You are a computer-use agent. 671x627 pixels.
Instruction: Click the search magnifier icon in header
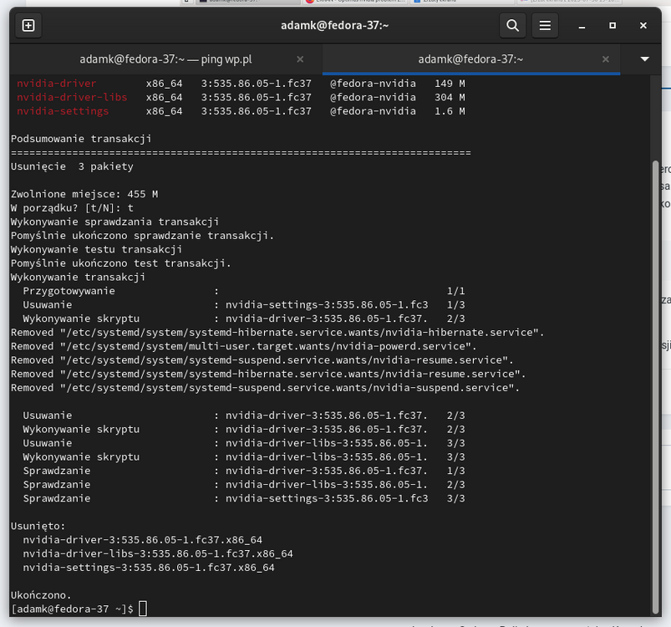pyautogui.click(x=512, y=26)
